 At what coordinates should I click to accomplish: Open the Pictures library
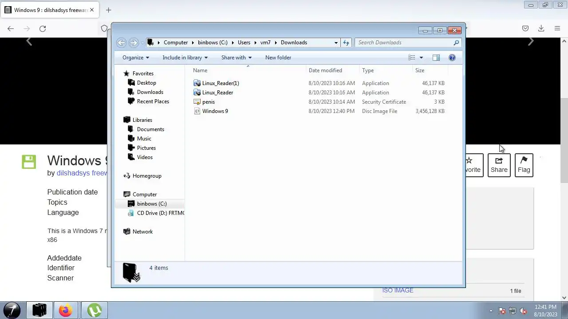146,148
